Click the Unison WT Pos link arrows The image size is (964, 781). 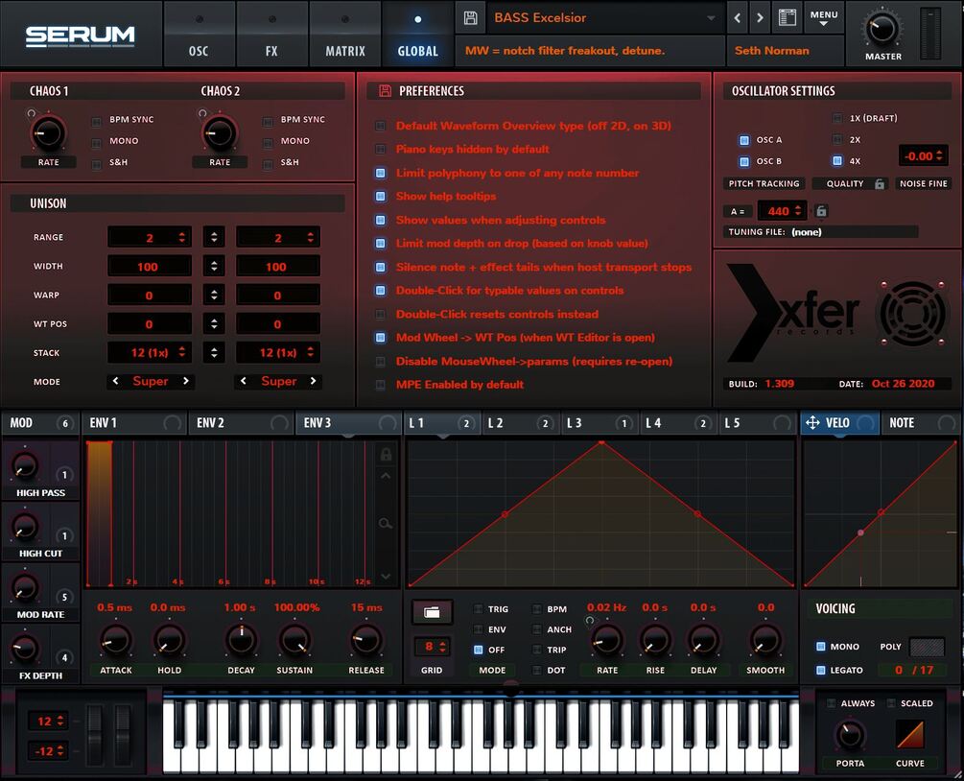[214, 323]
